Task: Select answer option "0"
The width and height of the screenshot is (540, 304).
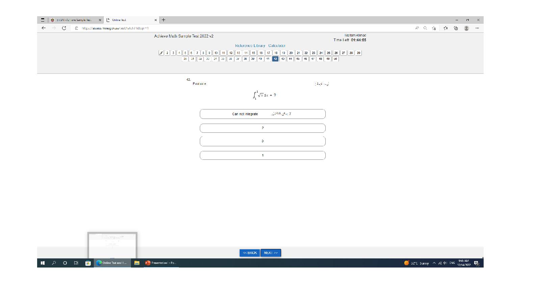Action: 263,141
